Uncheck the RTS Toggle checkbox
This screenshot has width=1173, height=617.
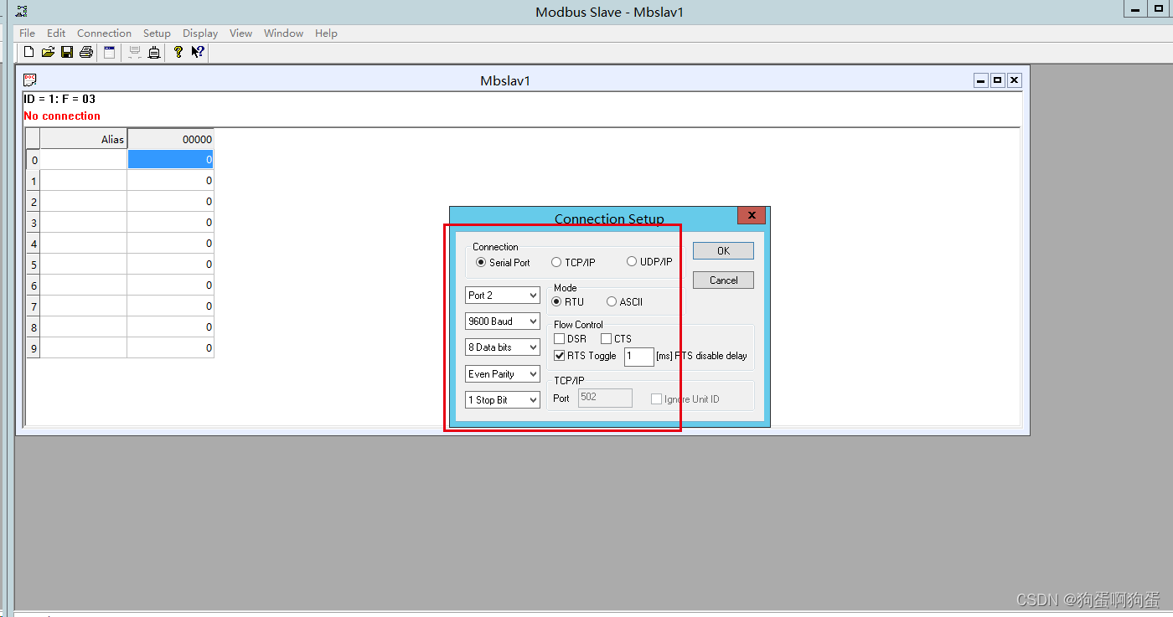(x=560, y=356)
